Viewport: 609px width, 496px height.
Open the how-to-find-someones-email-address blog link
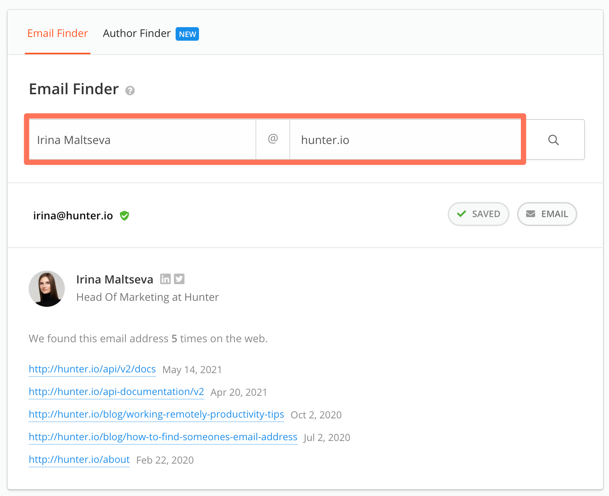(x=163, y=437)
